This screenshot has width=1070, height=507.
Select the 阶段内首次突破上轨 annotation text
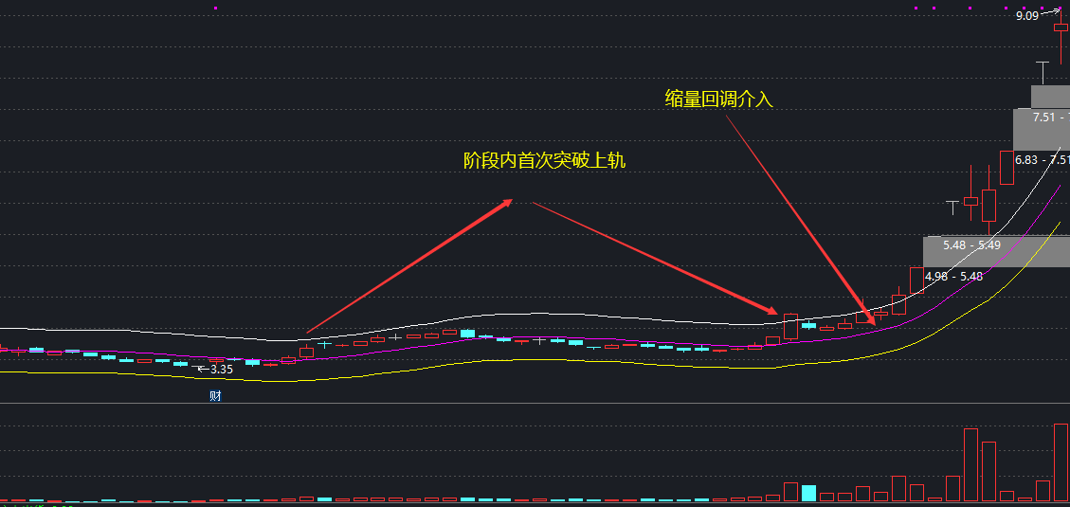tap(545, 162)
